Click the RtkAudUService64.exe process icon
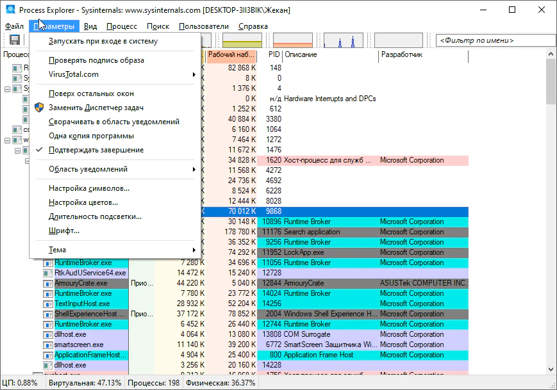This screenshot has height=390, width=557. (48, 273)
